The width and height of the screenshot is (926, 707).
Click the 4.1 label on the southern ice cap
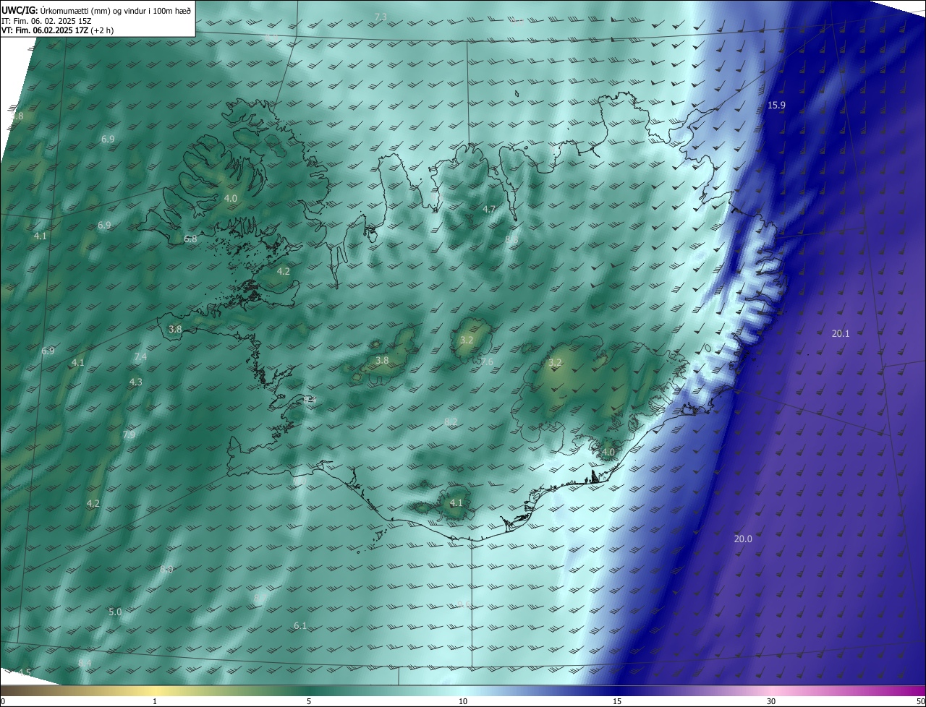(456, 502)
